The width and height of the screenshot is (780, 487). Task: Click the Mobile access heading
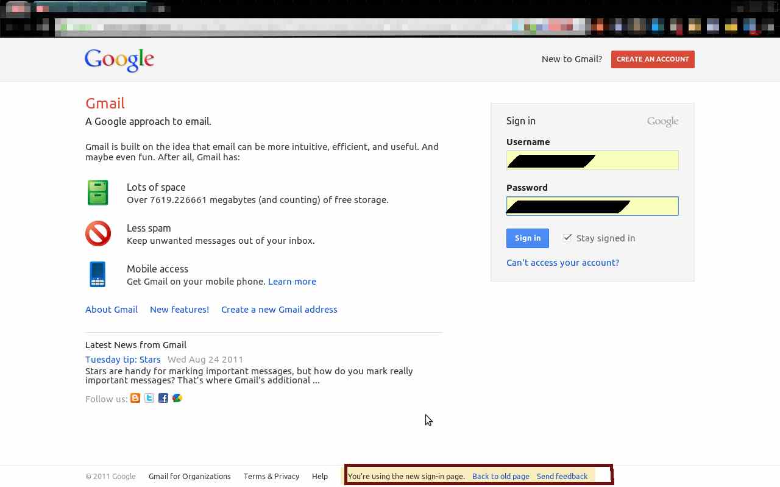point(157,269)
